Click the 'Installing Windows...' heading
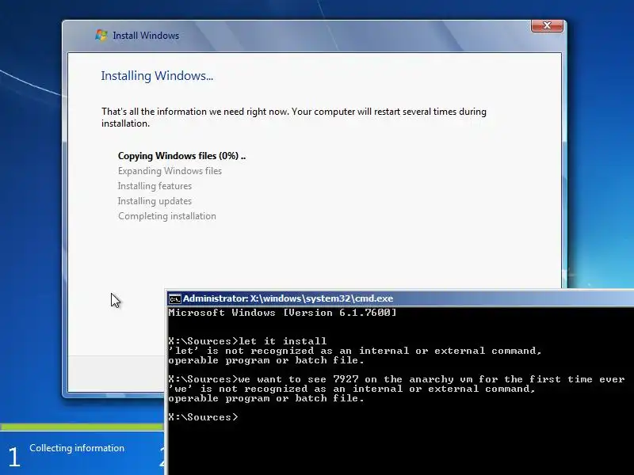634x475 pixels. coord(157,76)
